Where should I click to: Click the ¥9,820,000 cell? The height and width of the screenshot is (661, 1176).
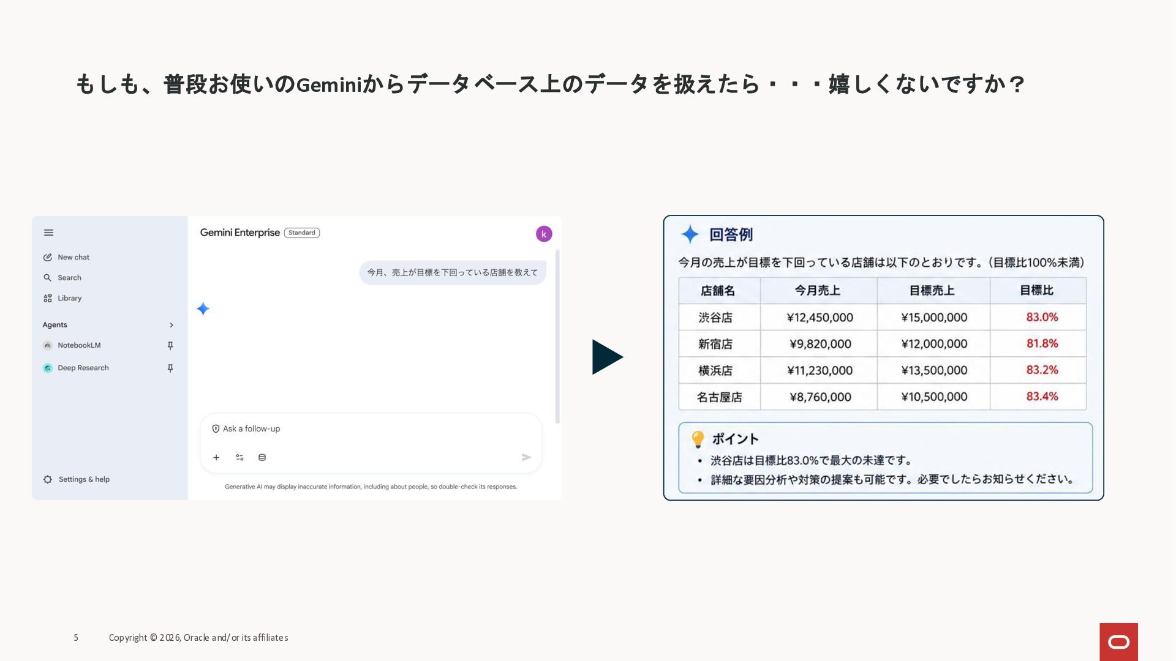[820, 344]
